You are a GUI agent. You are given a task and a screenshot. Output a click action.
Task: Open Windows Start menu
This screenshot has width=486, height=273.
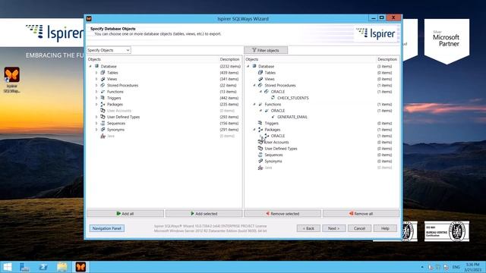[x=8, y=267]
